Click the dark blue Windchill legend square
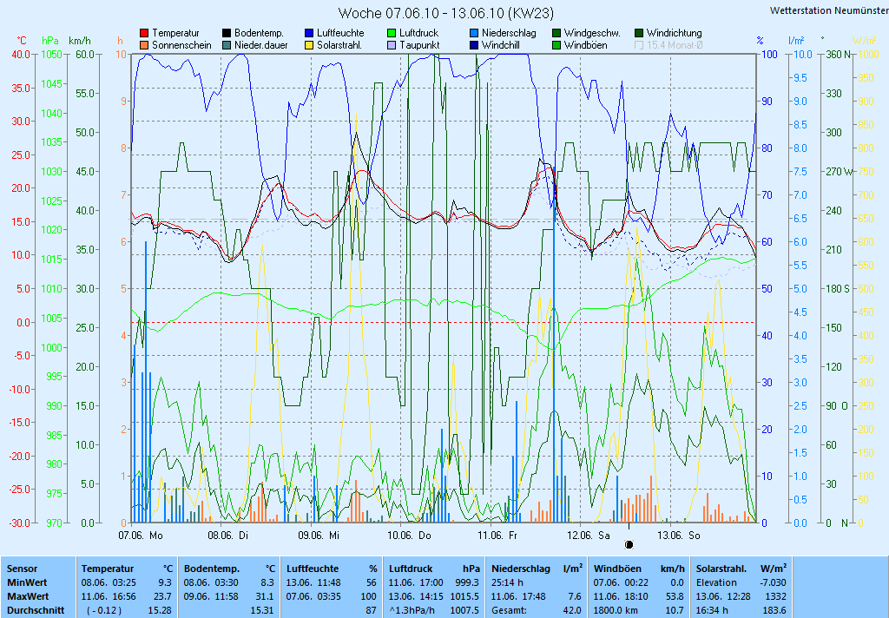The image size is (889, 618). 474,45
